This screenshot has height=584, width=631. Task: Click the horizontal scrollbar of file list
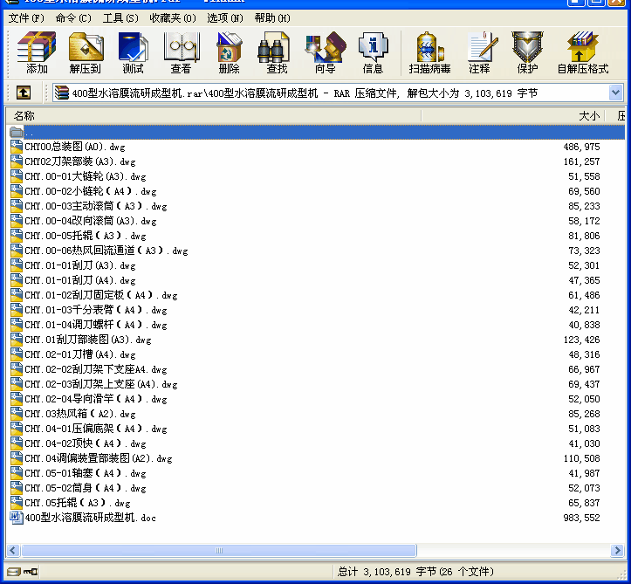pos(314,551)
